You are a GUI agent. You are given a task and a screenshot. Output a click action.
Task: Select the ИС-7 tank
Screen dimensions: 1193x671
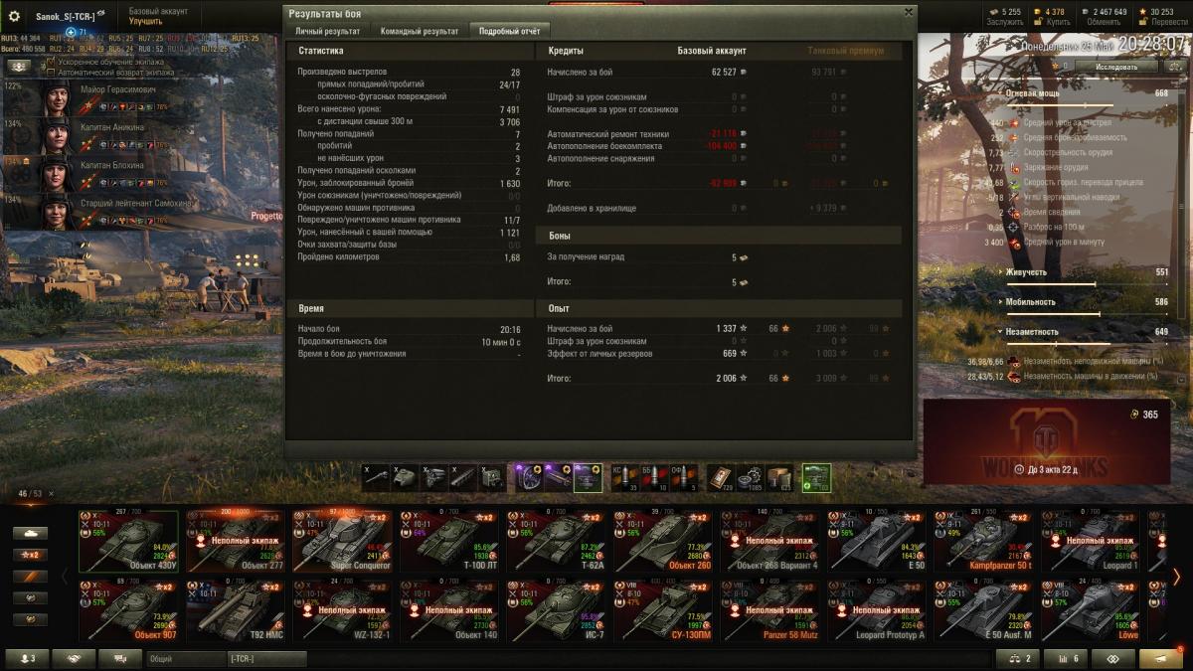[x=555, y=610]
